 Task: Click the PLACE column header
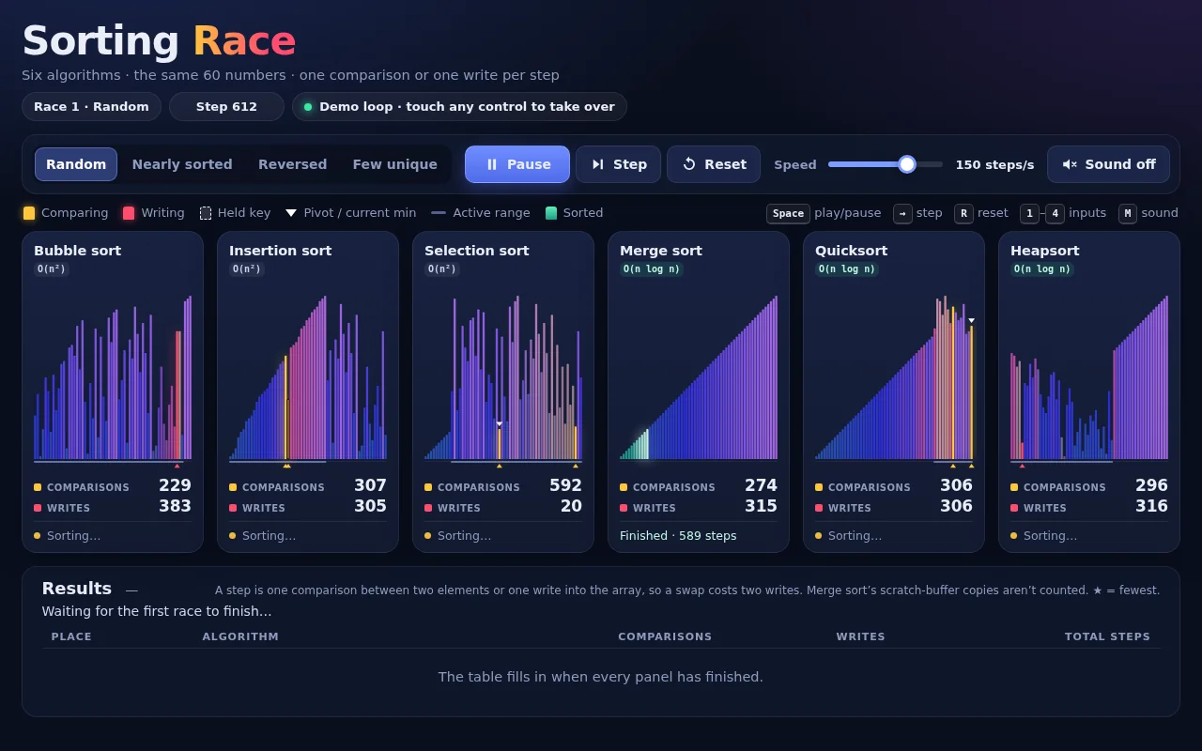(x=71, y=636)
